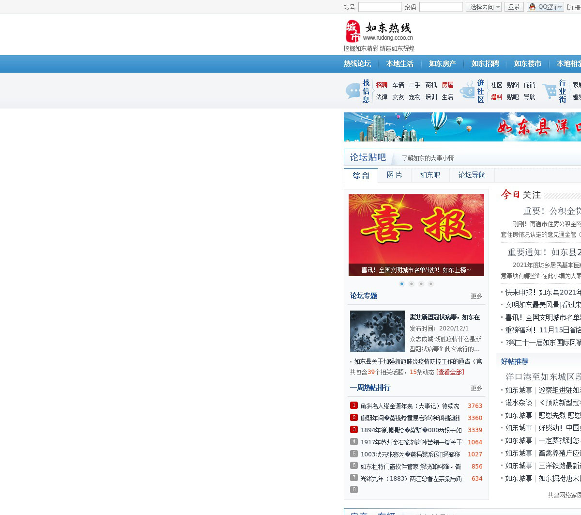Click the 如东县洋口 balloon banner

pos(462,127)
